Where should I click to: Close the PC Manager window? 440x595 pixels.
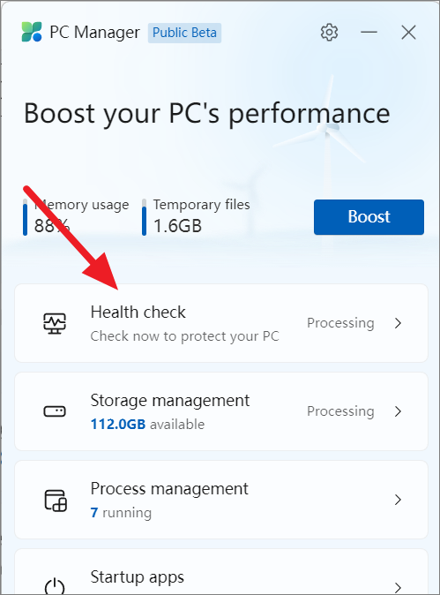click(408, 33)
